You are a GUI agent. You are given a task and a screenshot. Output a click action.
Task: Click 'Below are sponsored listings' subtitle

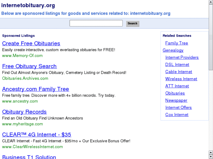(x=86, y=13)
